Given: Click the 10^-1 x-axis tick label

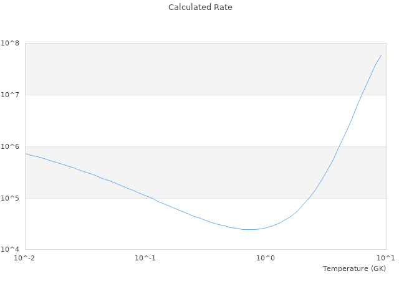Looking at the screenshot, I should click(145, 258).
